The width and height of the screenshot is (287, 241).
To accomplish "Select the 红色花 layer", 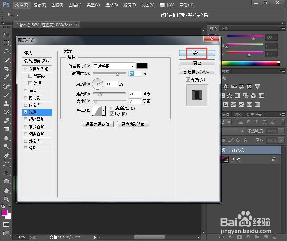I will (x=251, y=150).
